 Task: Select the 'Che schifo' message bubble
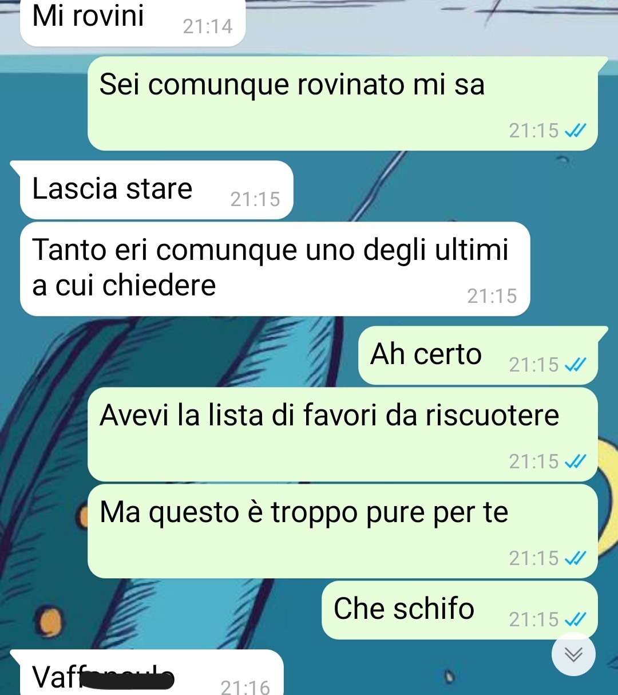459,610
